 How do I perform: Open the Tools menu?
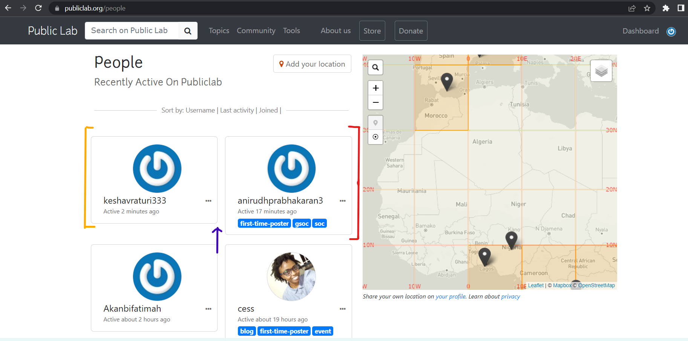(291, 31)
